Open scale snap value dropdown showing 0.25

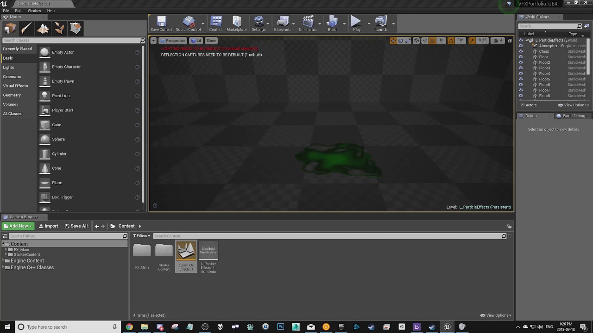pos(482,41)
